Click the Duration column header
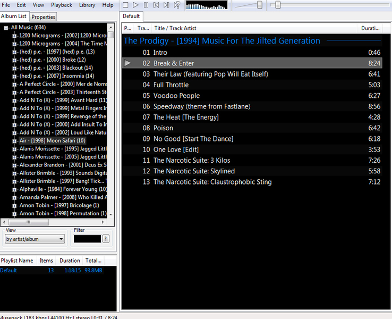The height and width of the screenshot is (319, 392). [370, 28]
